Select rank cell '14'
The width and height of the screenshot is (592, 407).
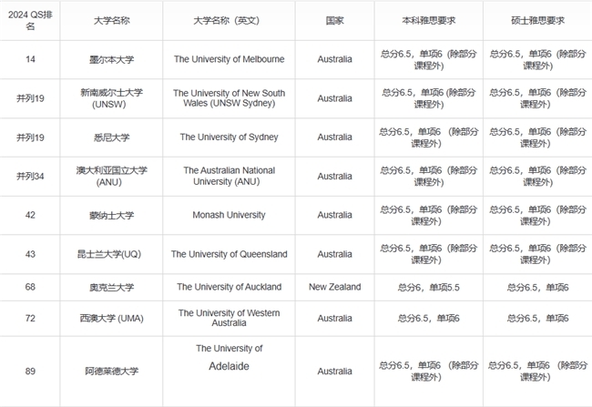click(30, 60)
